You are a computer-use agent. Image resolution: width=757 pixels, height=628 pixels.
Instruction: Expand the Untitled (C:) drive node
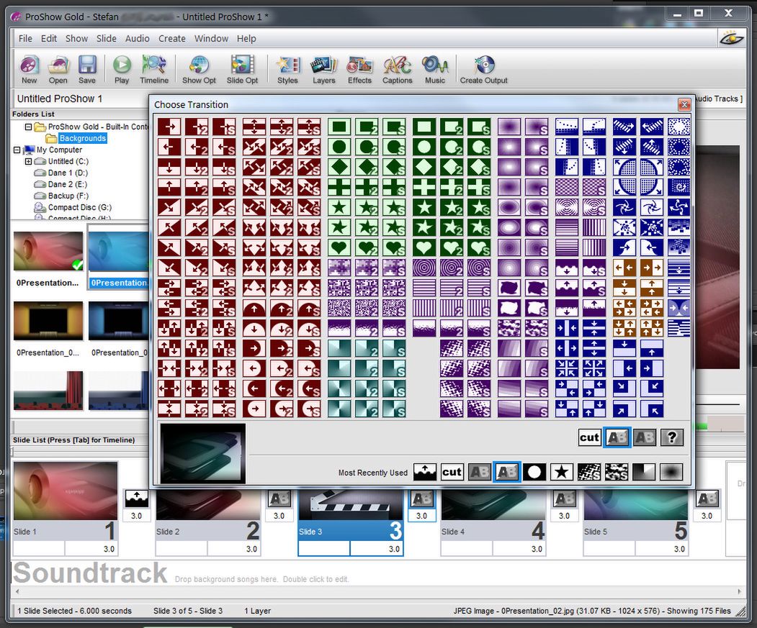[x=29, y=162]
